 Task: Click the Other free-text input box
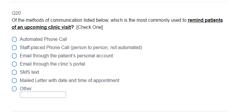43,95
